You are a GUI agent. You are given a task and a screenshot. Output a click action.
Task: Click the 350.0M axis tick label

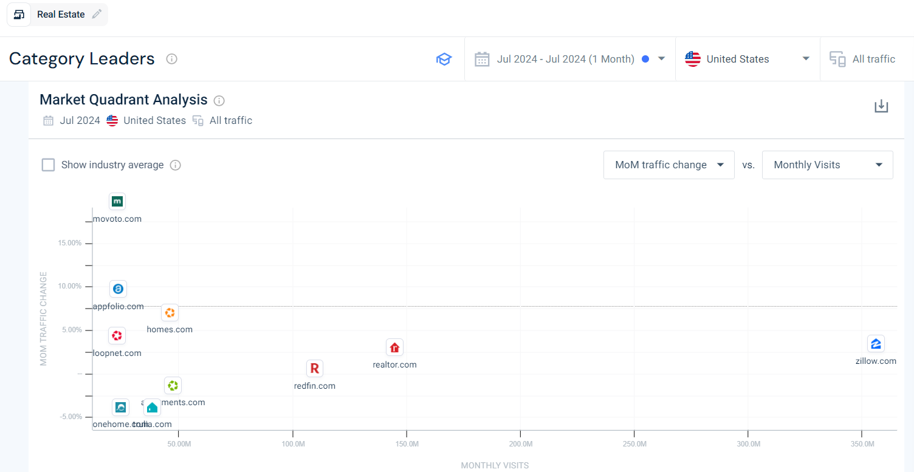coord(862,445)
